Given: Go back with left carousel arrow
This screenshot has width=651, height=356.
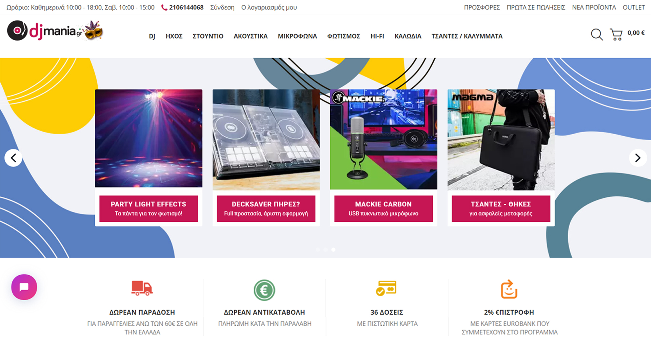Looking at the screenshot, I should click(13, 158).
